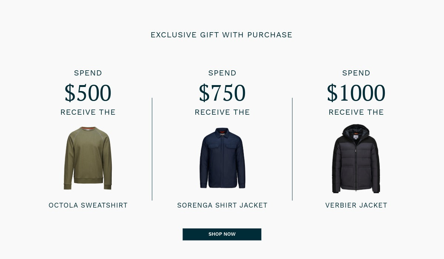Select the SPEND label above $750
Image resolution: width=444 pixels, height=259 pixels.
pos(222,73)
